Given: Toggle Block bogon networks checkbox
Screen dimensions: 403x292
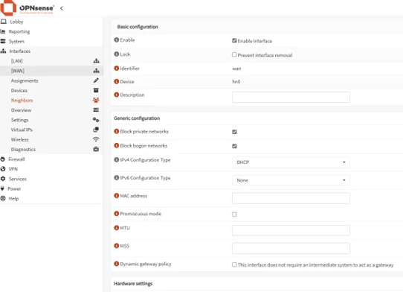Looking at the screenshot, I should pos(234,146).
